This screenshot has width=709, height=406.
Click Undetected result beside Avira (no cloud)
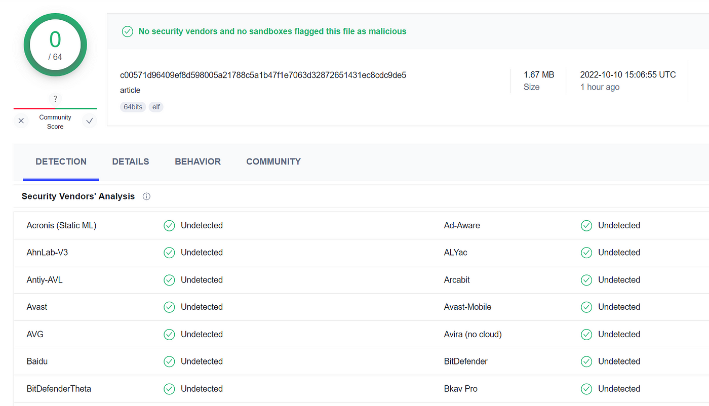[x=619, y=335]
